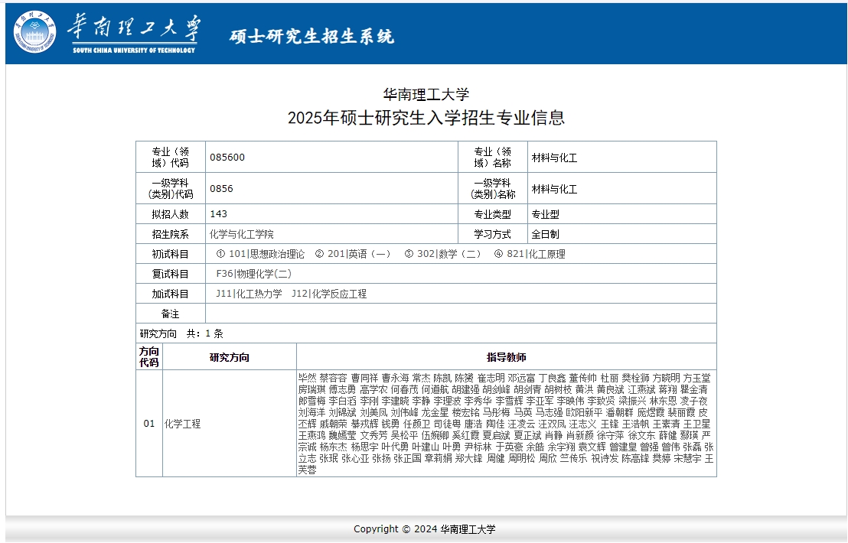This screenshot has width=848, height=543.
Task: Select additional subject J11|化工热力学
Action: coord(249,294)
